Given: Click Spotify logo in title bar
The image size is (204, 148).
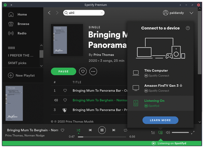Looking at the screenshot, I should click(5, 5).
